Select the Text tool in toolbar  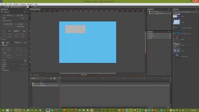[x=20, y=7]
